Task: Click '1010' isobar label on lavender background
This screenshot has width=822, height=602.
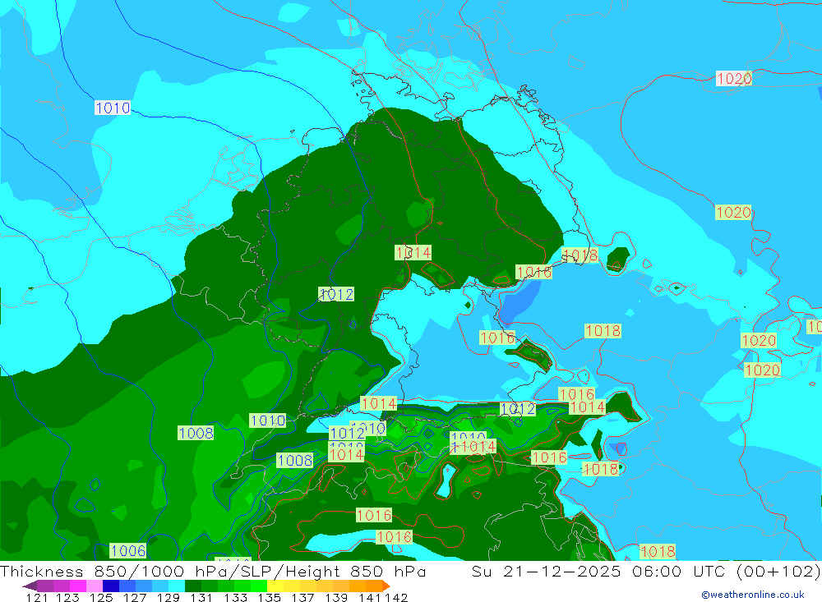Action: [x=113, y=108]
